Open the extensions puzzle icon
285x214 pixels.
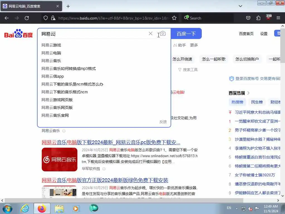(258, 18)
